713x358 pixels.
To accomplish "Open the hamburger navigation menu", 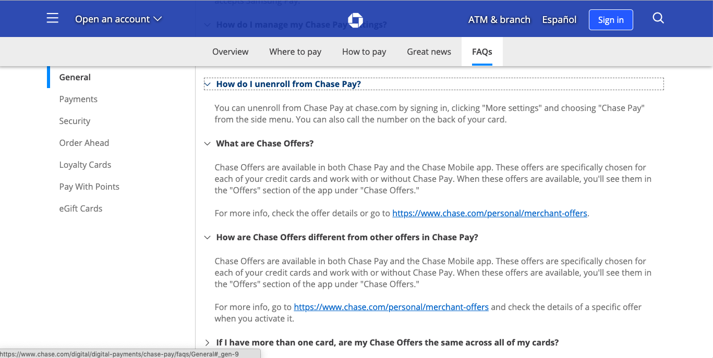I will click(53, 19).
